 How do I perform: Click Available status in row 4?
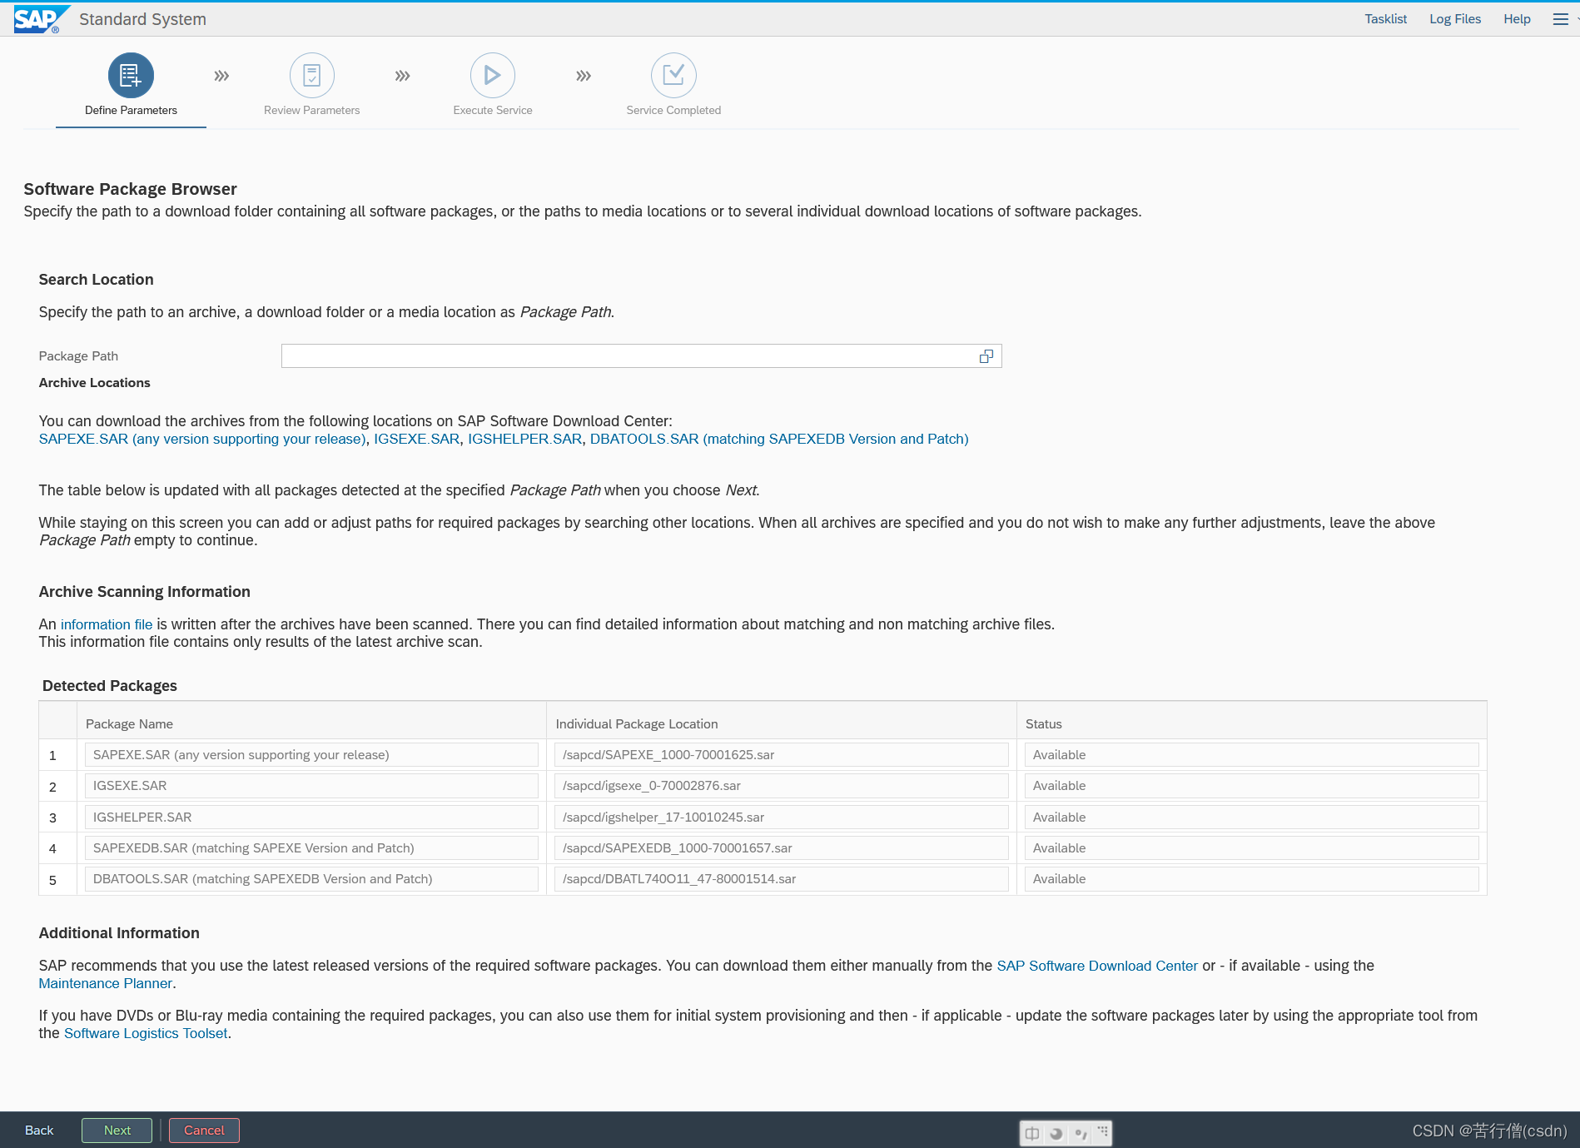click(1252, 848)
